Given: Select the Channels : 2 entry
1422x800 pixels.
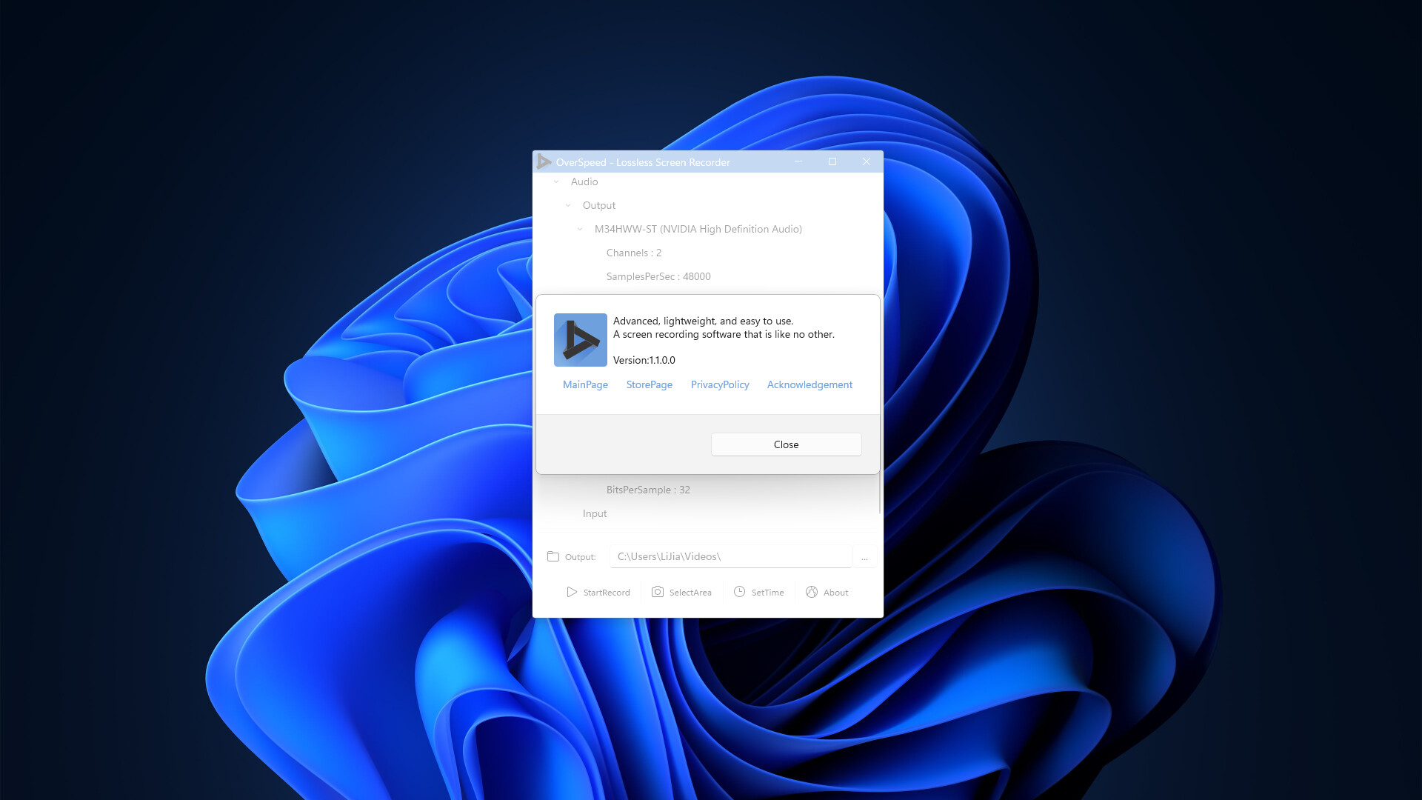Looking at the screenshot, I should (x=633, y=253).
